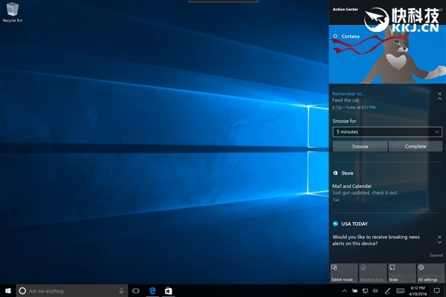Snooze the Feed the cat reminder

[359, 146]
